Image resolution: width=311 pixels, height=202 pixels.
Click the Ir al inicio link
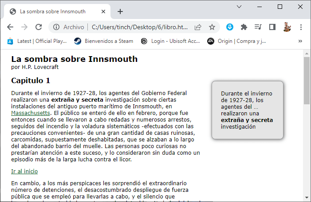[x=24, y=171]
